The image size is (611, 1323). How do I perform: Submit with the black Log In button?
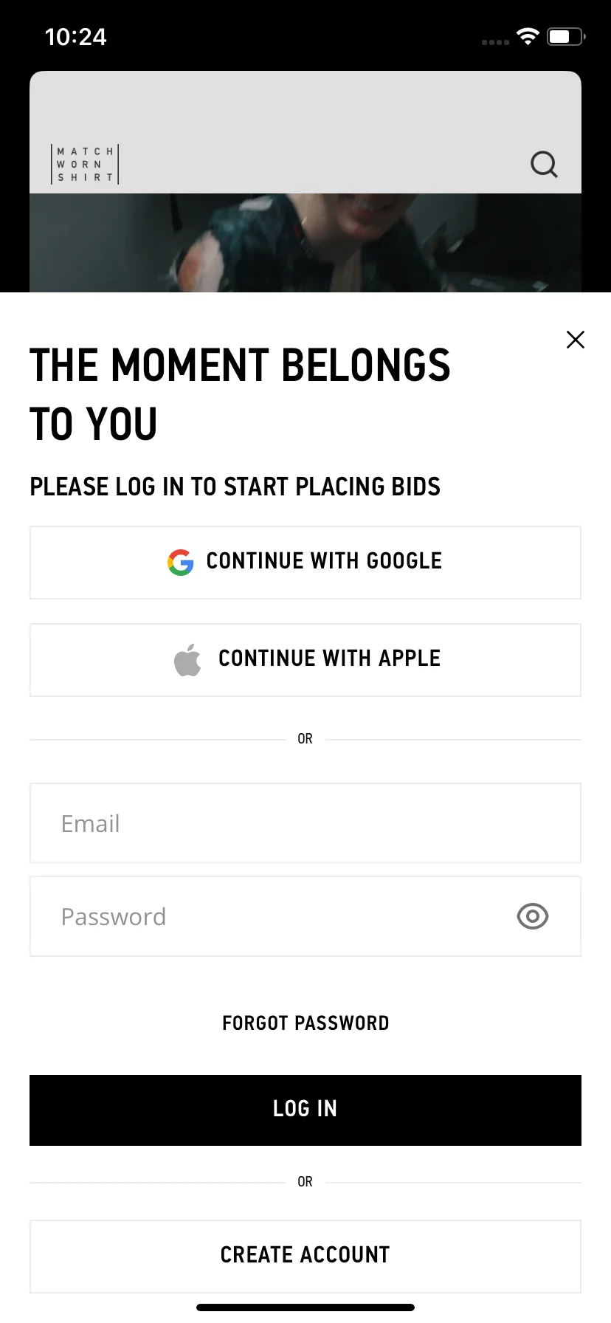point(305,1110)
